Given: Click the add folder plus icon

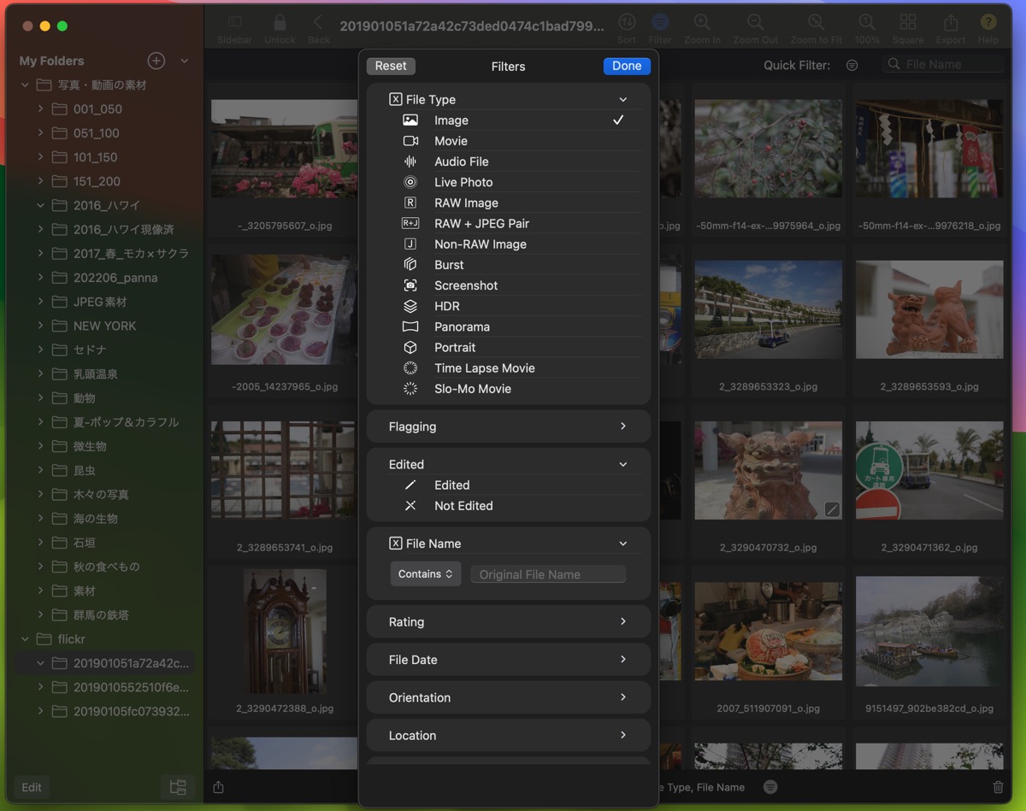Looking at the screenshot, I should coord(156,61).
